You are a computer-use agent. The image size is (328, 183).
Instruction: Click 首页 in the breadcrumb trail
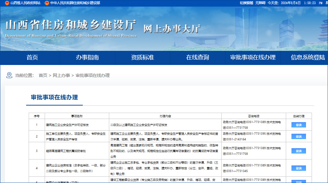click(43, 75)
